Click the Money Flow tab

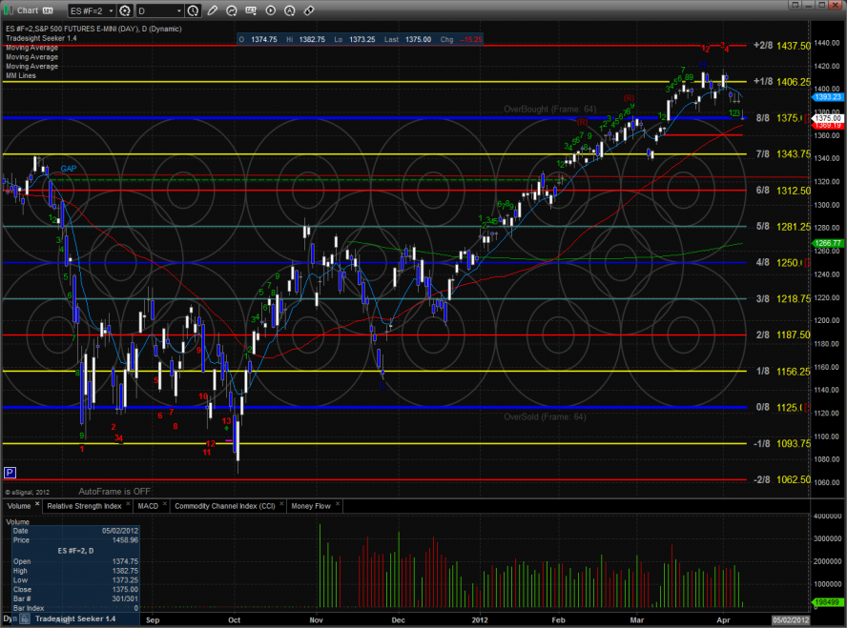click(x=311, y=505)
